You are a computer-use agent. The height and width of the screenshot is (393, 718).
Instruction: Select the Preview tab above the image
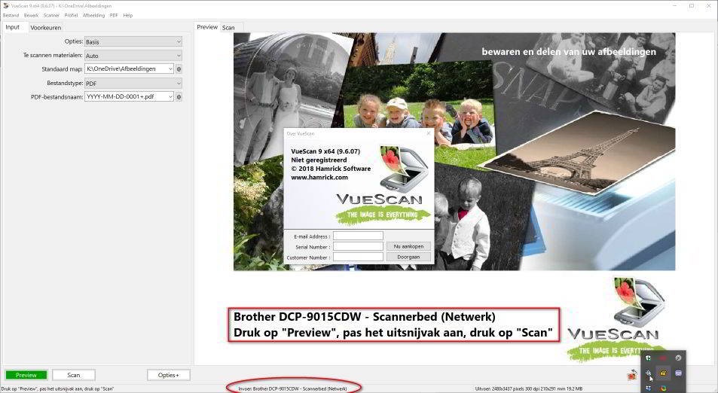tap(207, 27)
